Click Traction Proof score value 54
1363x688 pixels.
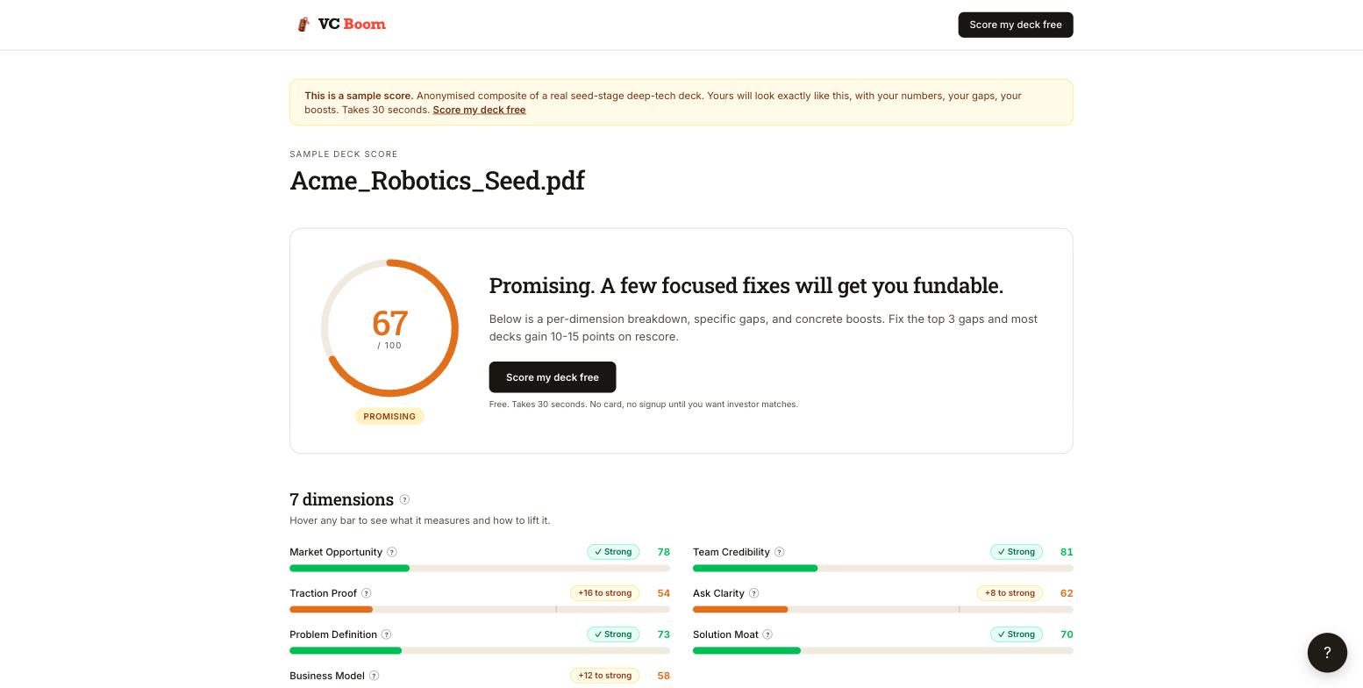click(664, 593)
